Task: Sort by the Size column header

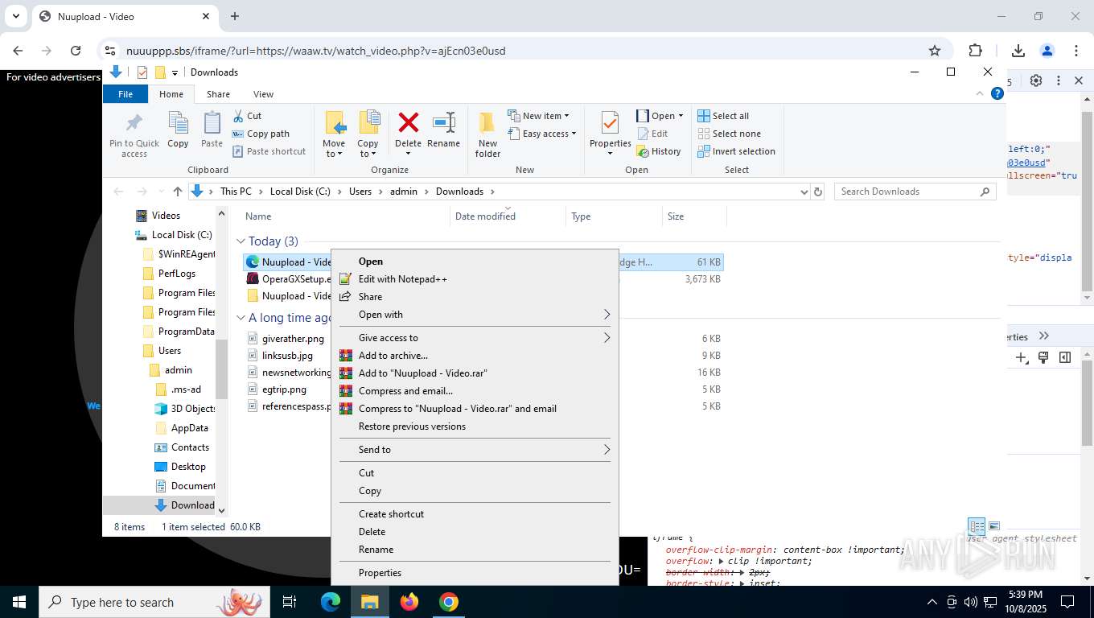Action: point(693,216)
